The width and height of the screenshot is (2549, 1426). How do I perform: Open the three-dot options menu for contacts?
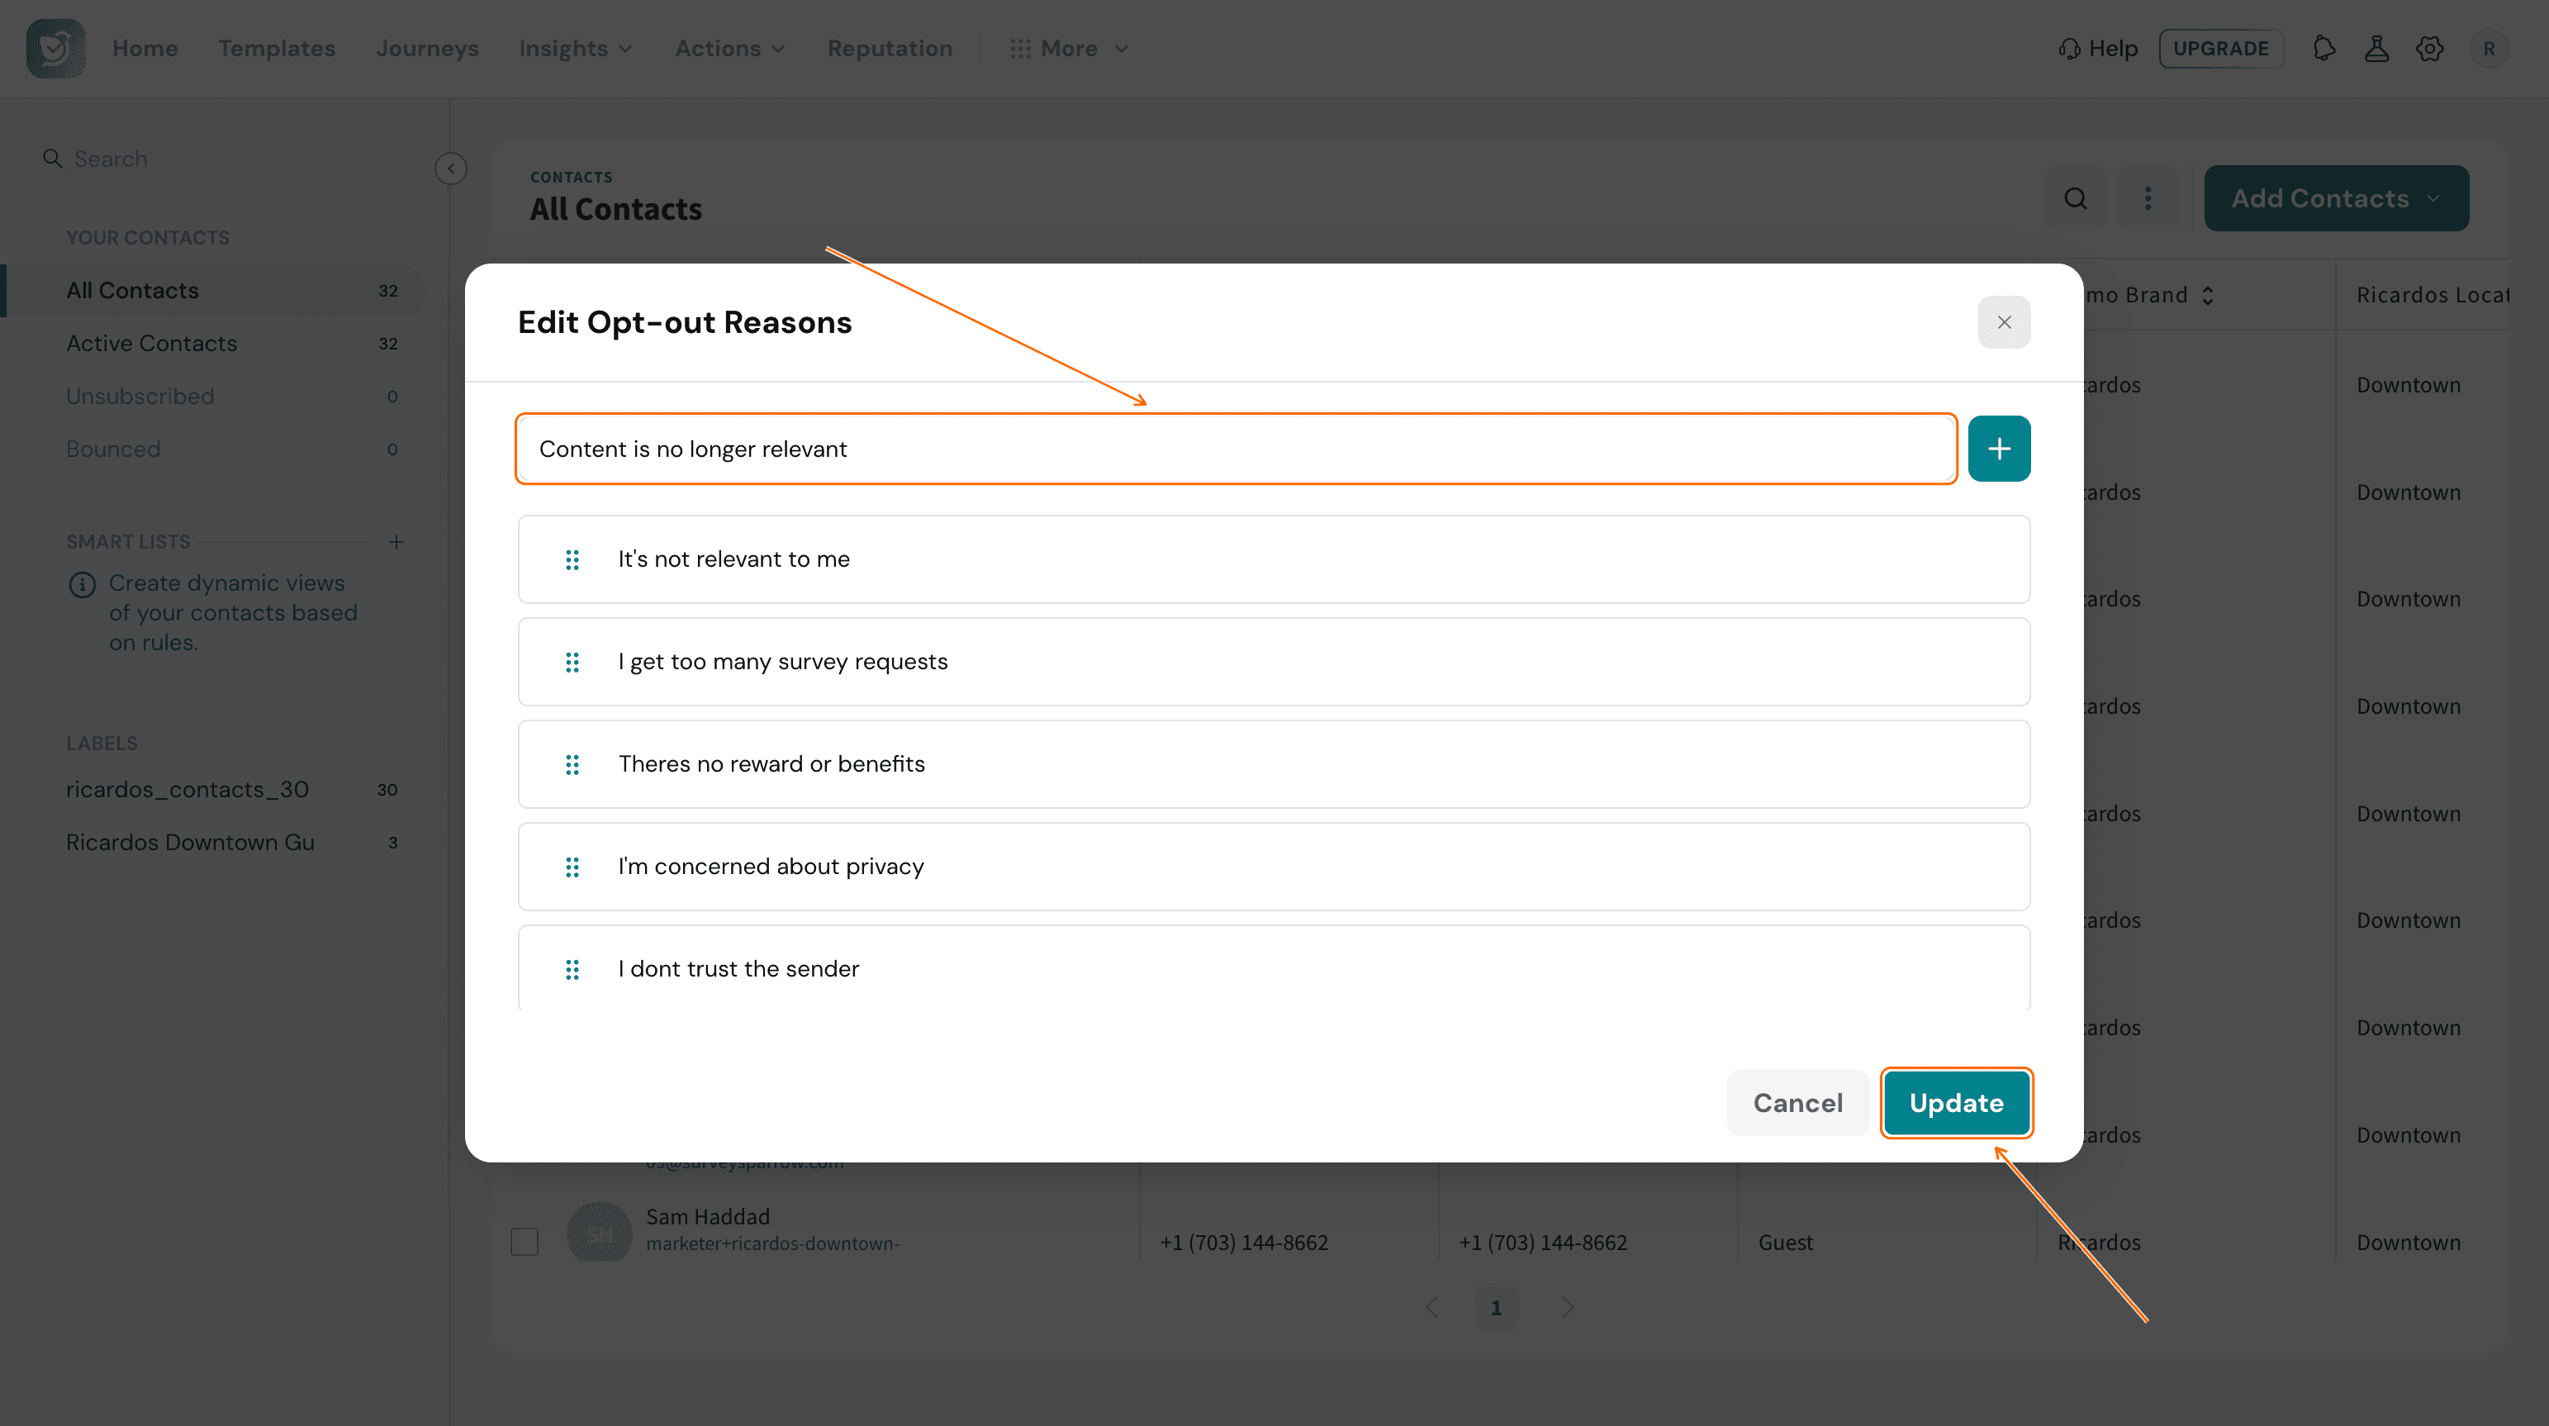(2148, 199)
